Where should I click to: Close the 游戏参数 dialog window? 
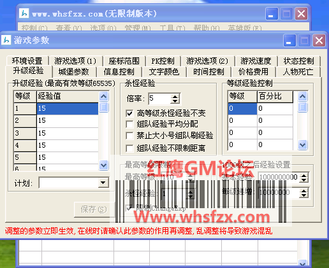[319, 40]
